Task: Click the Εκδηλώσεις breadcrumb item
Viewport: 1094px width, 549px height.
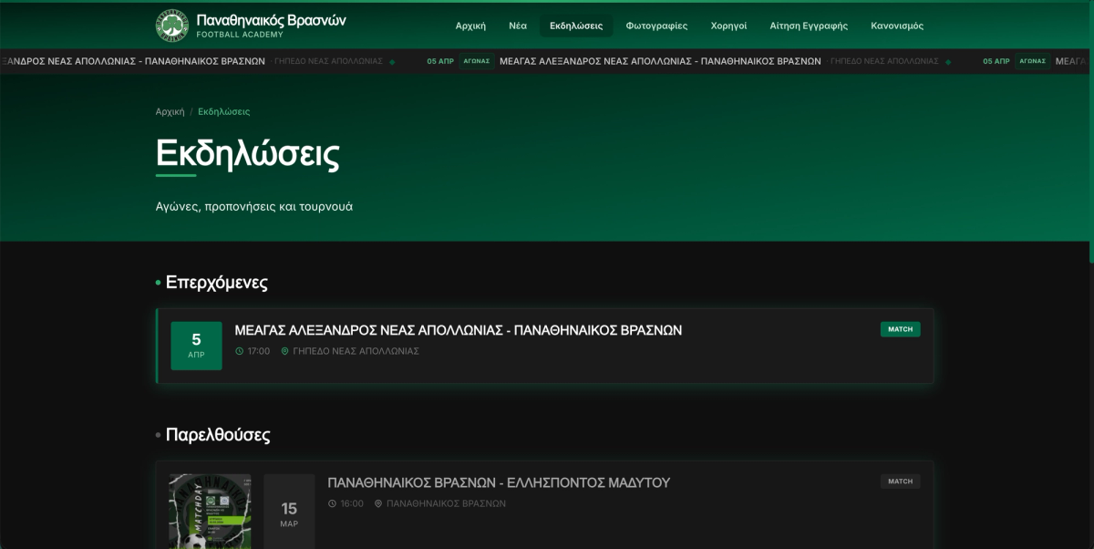Action: (223, 111)
